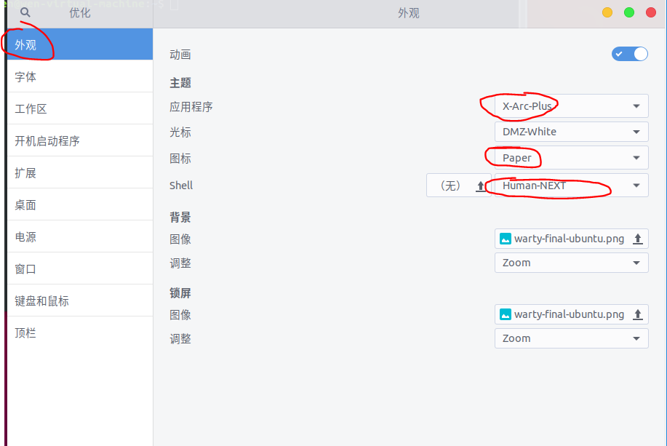Click the lock screen warty-final-ubuntu.png file button
The height and width of the screenshot is (446, 667).
[571, 314]
